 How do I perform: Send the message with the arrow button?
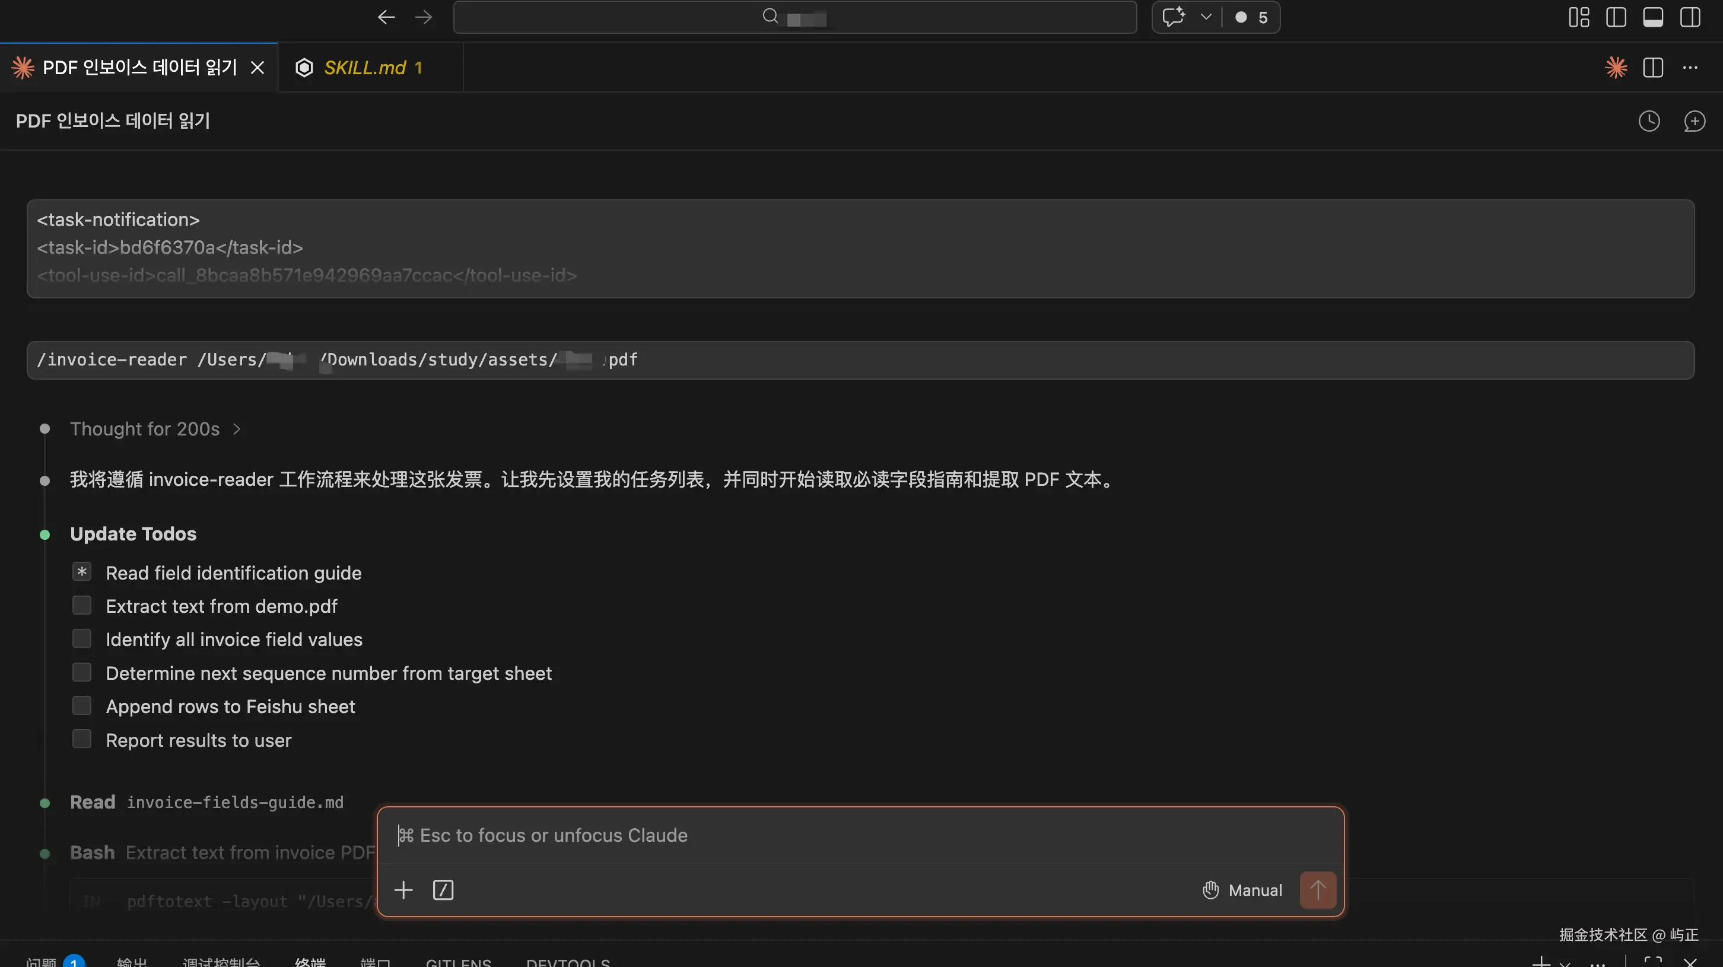click(x=1318, y=890)
